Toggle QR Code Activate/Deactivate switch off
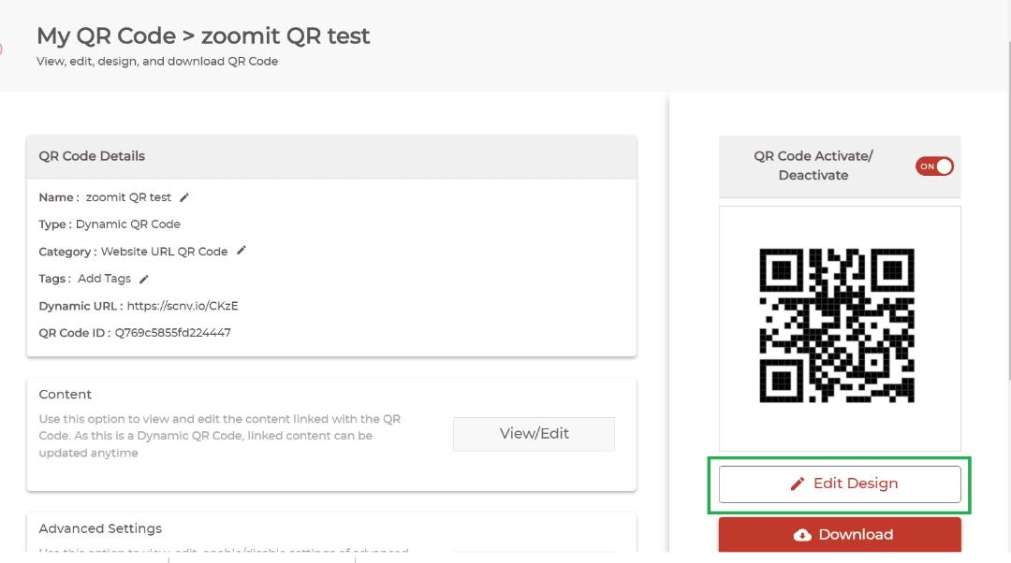This screenshot has height=563, width=1011. tap(934, 166)
